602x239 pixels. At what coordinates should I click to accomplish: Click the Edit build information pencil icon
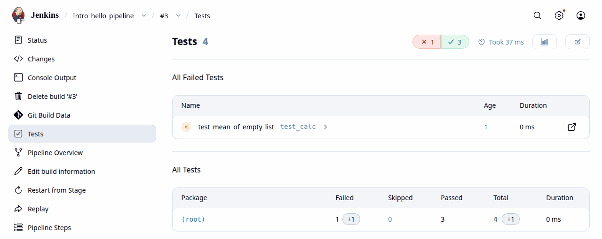[x=18, y=171]
